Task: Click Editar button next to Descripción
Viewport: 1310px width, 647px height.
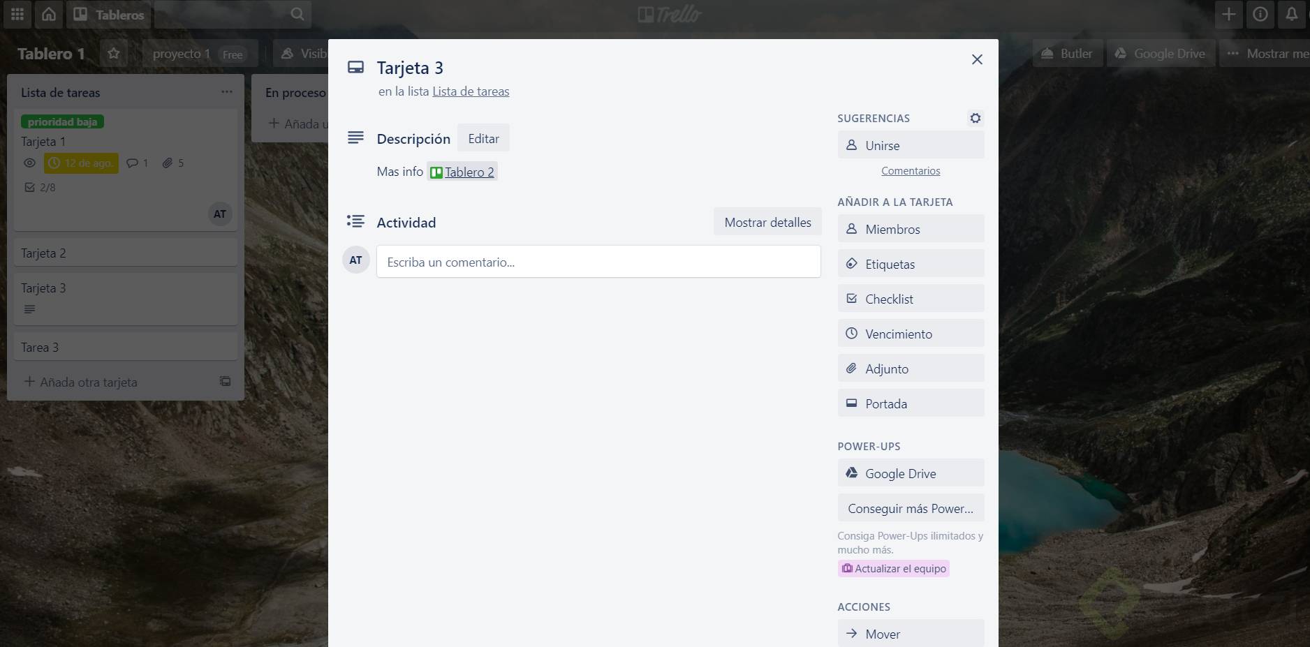Action: coord(483,138)
